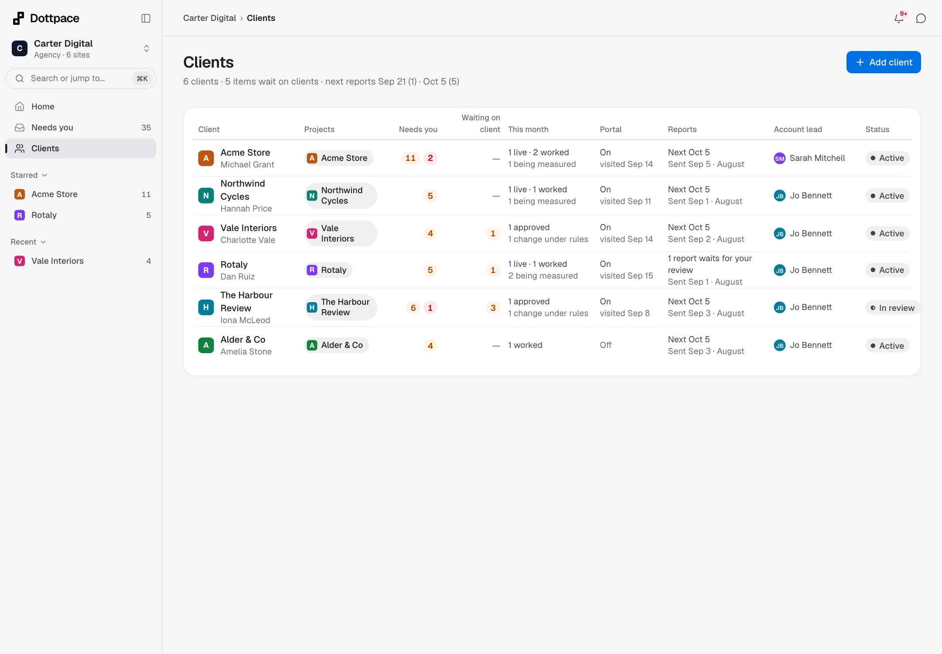Viewport: 942px width, 654px height.
Task: Select Clients in sidebar
Action: (81, 148)
